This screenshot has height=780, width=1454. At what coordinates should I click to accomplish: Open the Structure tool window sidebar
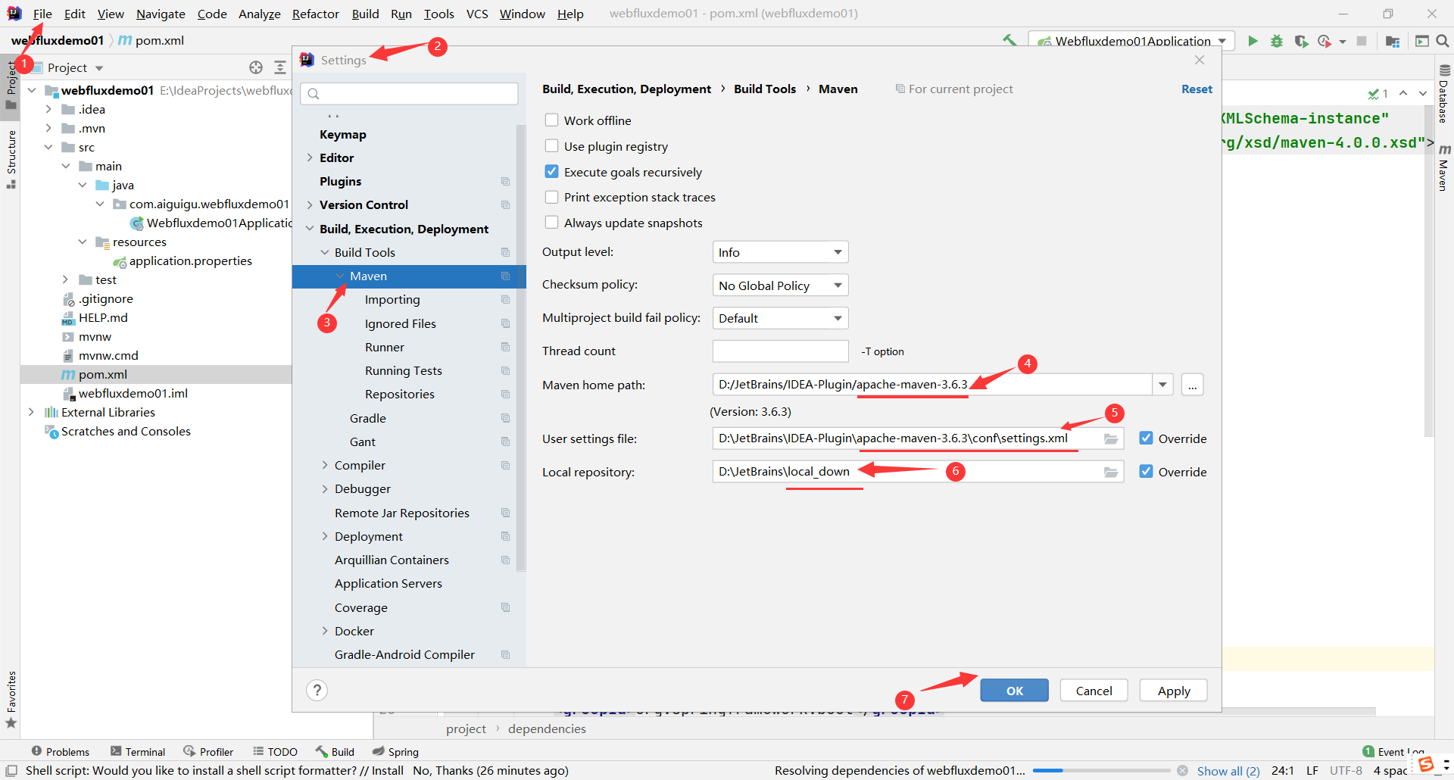click(11, 159)
